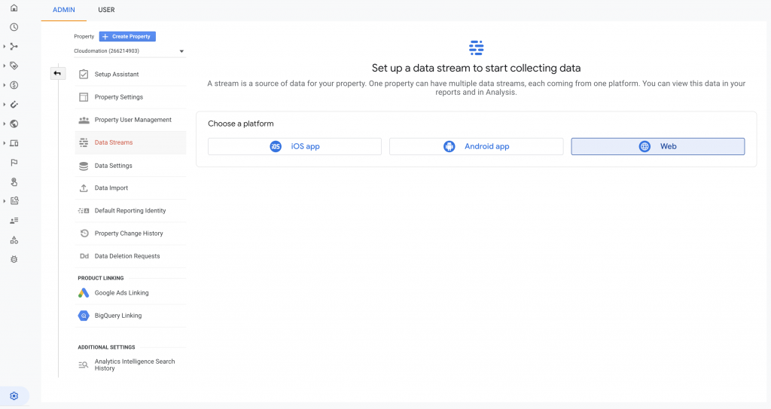Expand the Analysis section arrow
Viewport: 771px width, 409px height.
[5, 201]
